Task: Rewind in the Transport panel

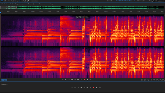Action: pos(84,88)
